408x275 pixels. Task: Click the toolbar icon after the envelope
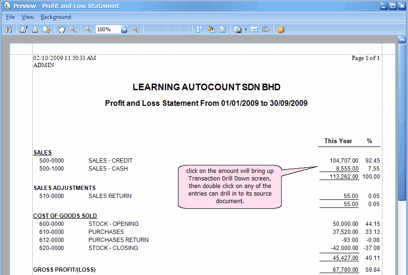click(x=266, y=29)
